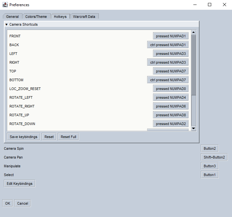
Task: Click the ROTATE_UP label
Action: pos(19,115)
